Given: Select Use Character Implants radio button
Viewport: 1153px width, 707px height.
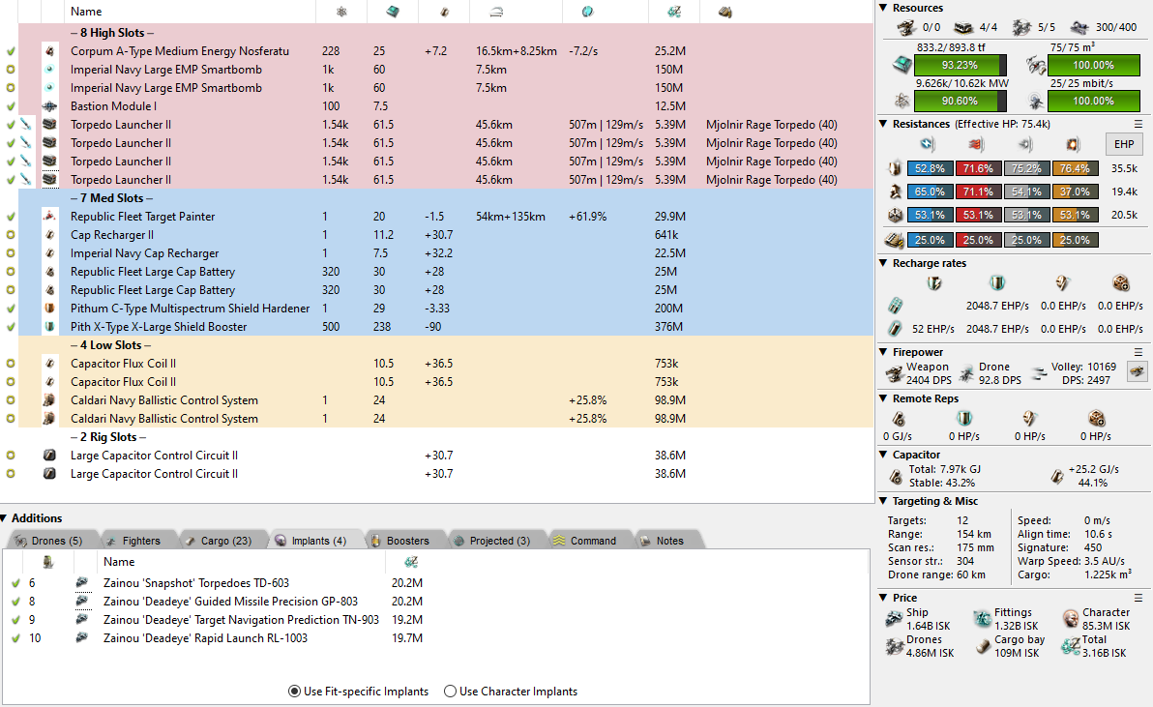Looking at the screenshot, I should tap(450, 692).
